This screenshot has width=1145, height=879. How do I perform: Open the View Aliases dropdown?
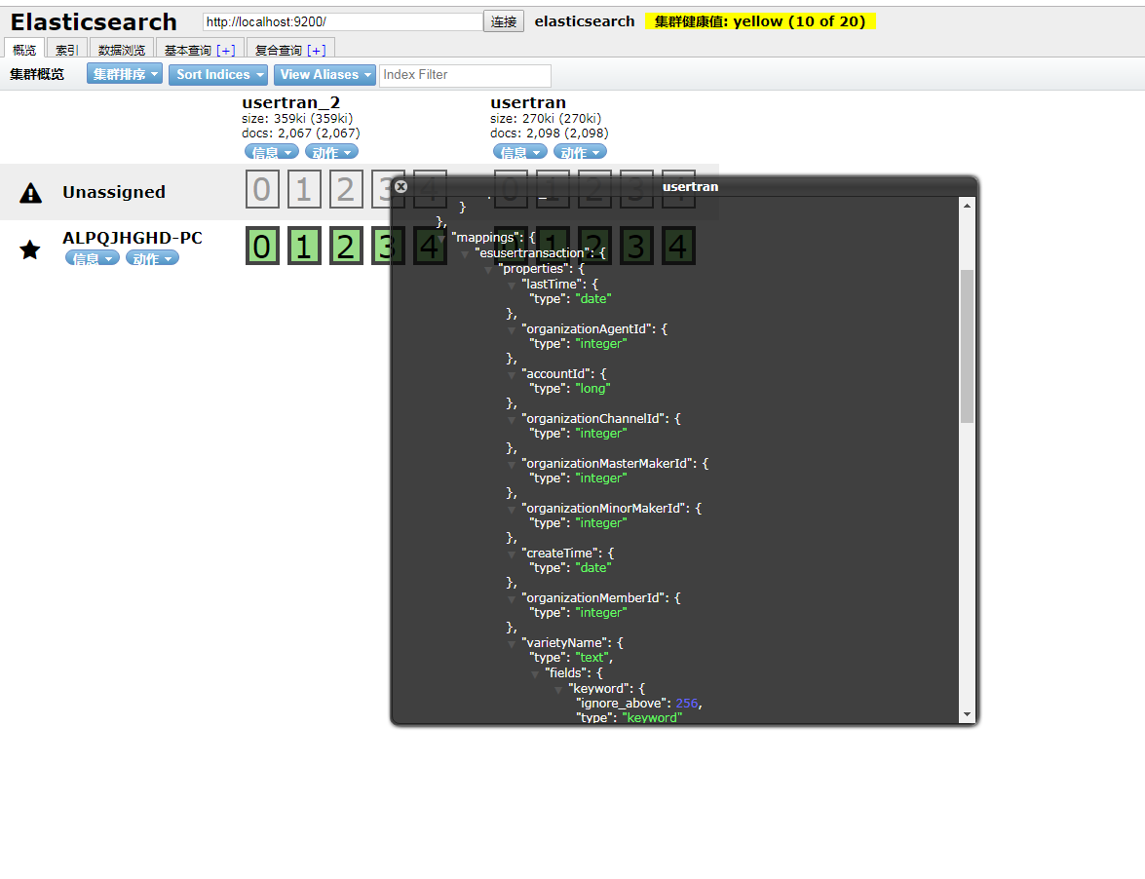tap(324, 74)
